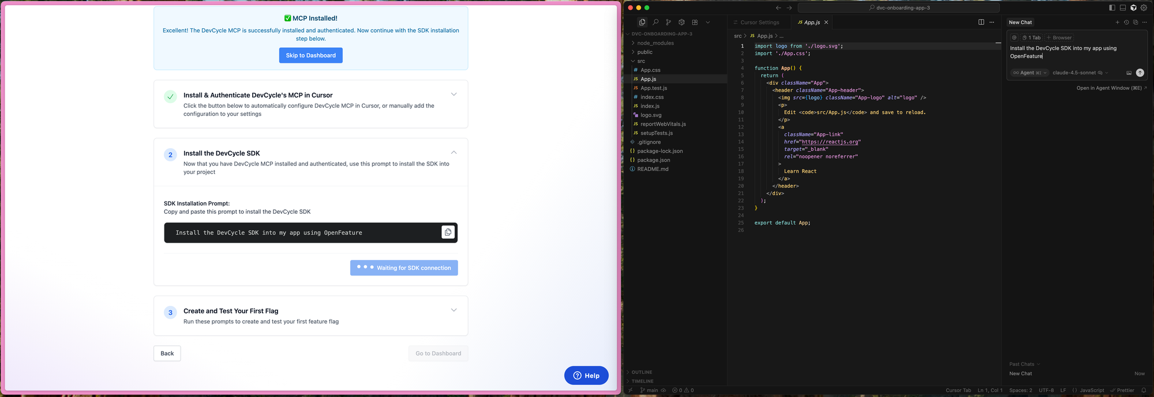Toggle the bottom panel visibility
Screen dimensions: 1154x397
[1123, 8]
